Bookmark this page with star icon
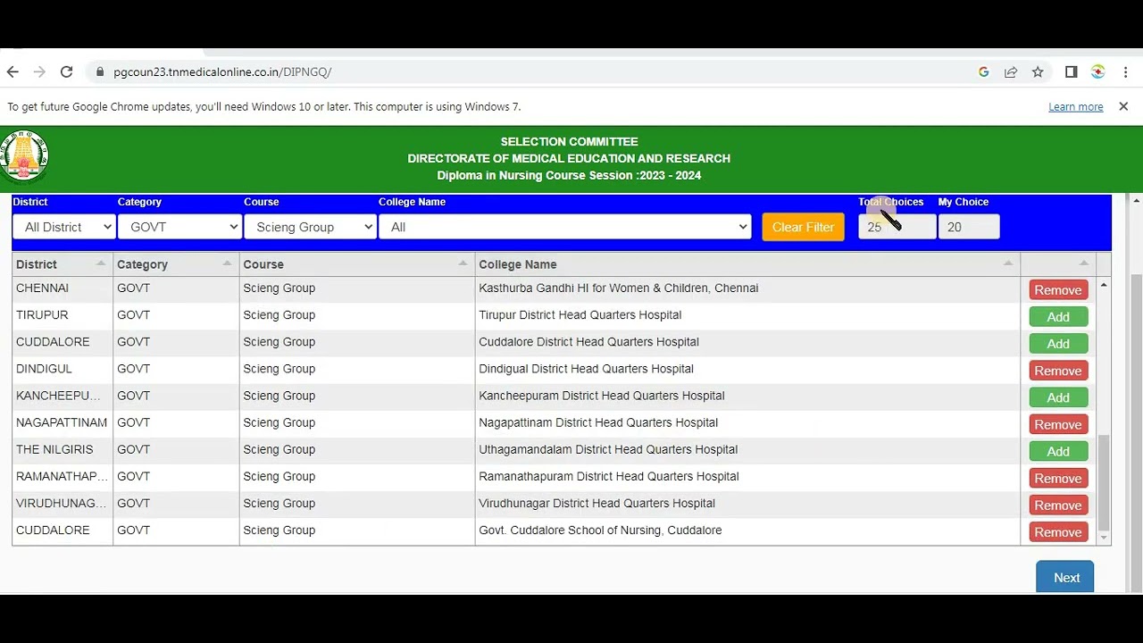The image size is (1143, 643). click(1038, 72)
